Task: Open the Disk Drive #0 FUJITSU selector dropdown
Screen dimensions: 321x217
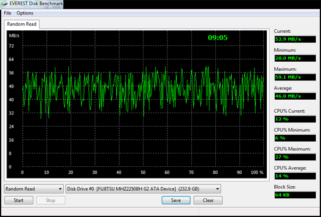Action: pos(143,189)
